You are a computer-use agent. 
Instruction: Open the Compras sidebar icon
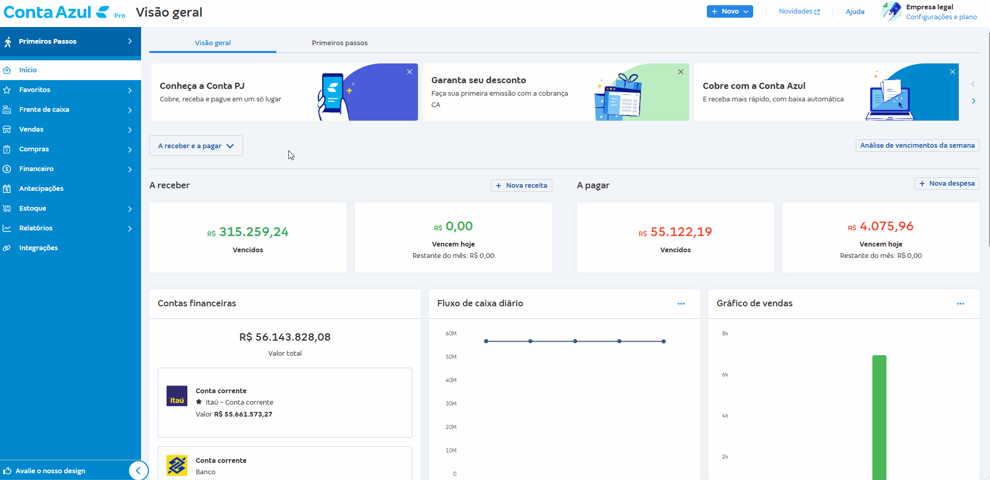click(7, 149)
